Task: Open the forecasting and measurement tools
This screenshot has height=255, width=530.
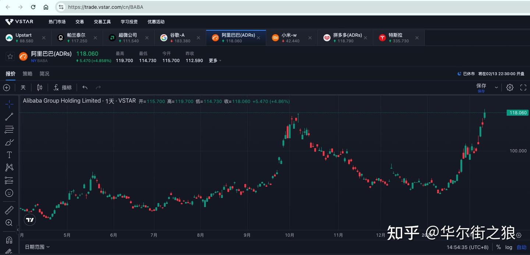Action: pos(9,180)
